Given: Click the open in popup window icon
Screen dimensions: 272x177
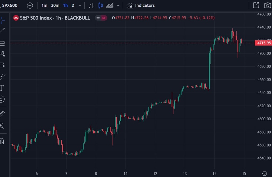Looking at the screenshot, I should click(x=256, y=5).
